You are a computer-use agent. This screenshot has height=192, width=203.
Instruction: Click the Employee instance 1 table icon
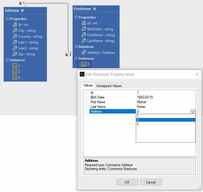pos(84,64)
